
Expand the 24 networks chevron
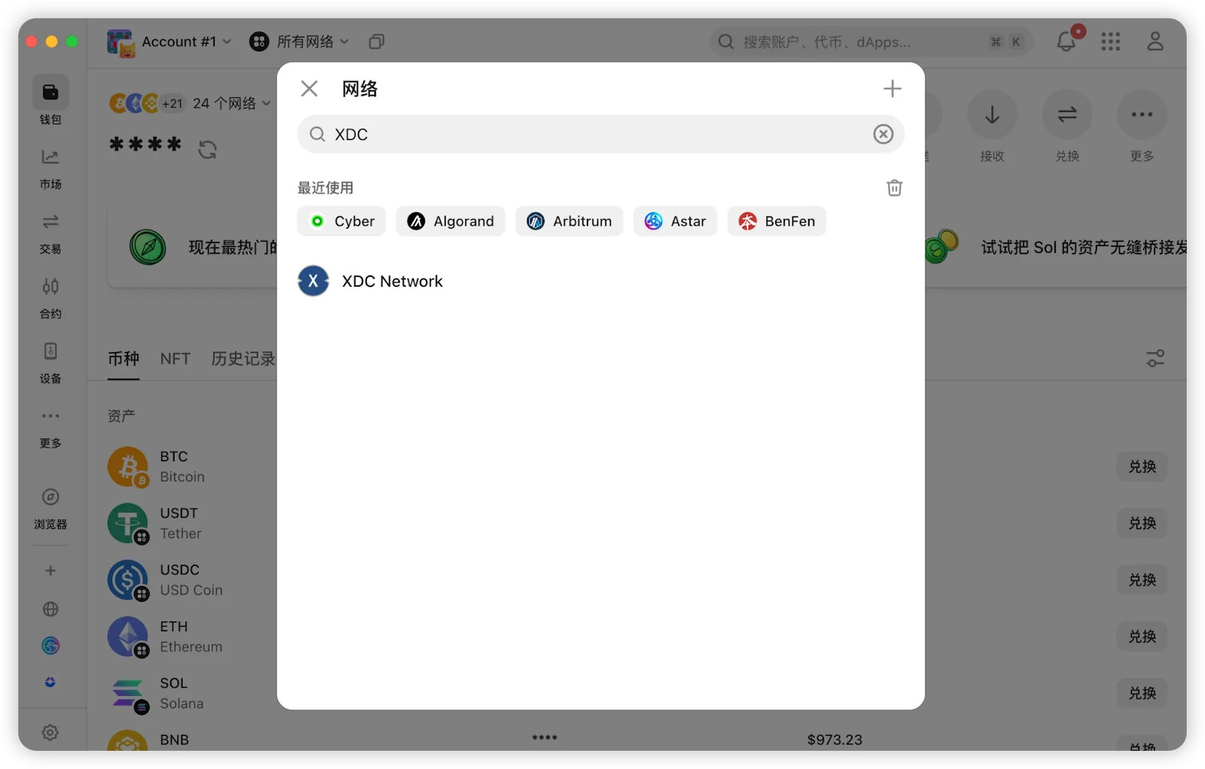point(266,103)
